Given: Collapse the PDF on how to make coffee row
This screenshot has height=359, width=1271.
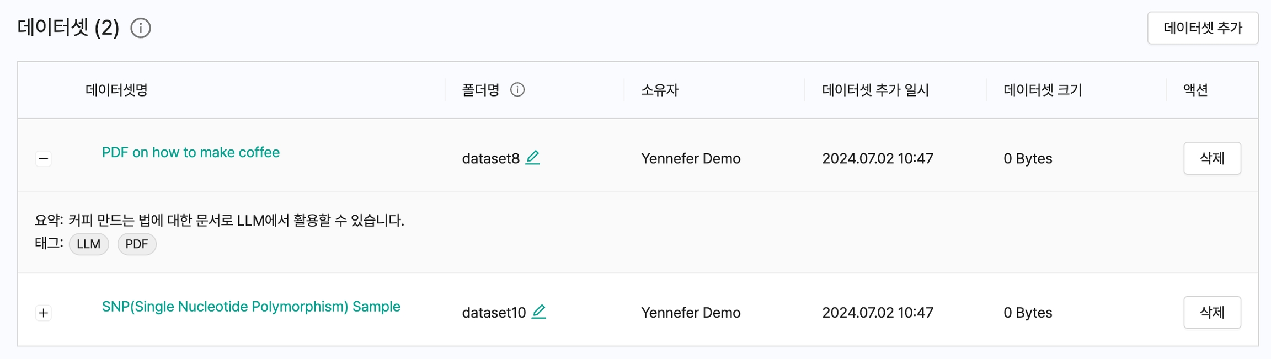Looking at the screenshot, I should [44, 159].
